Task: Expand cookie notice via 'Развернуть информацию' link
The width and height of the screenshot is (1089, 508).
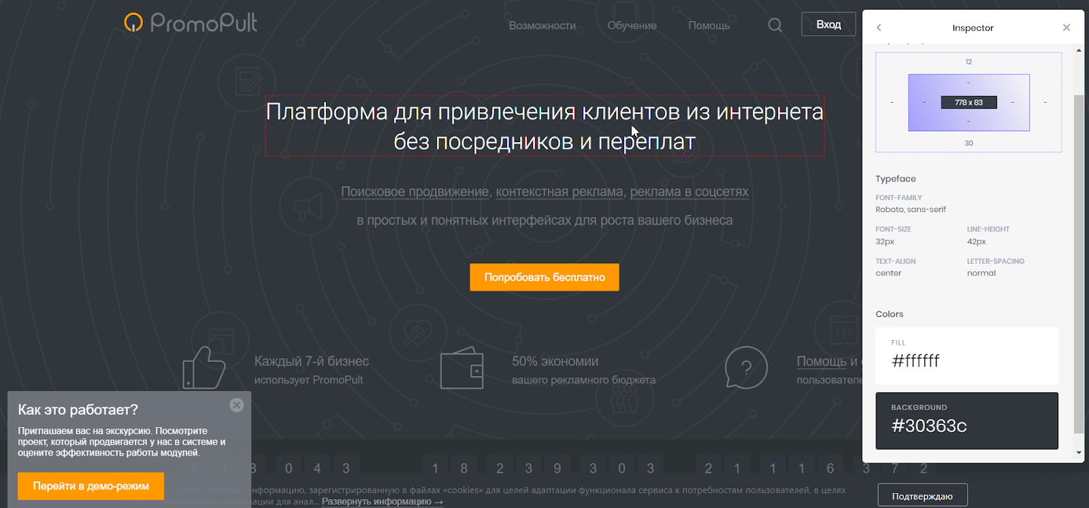Action: pyautogui.click(x=383, y=502)
